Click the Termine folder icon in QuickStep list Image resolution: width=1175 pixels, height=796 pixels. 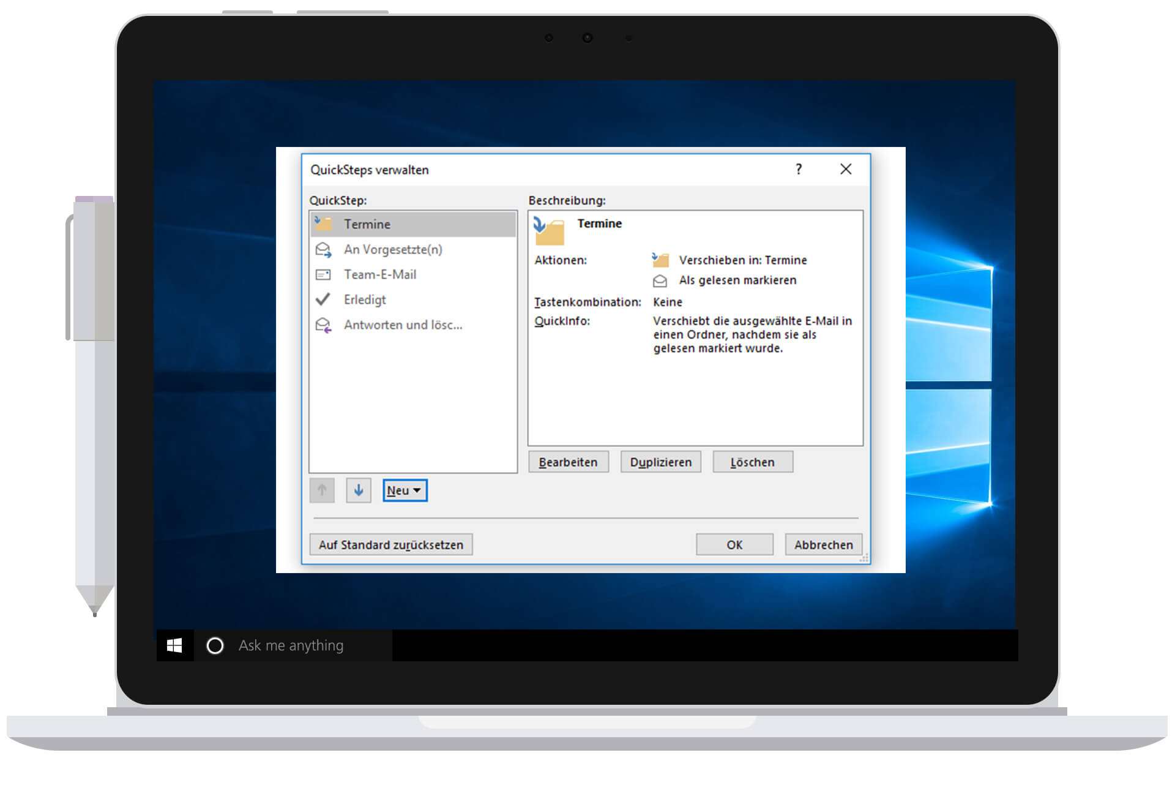click(323, 223)
